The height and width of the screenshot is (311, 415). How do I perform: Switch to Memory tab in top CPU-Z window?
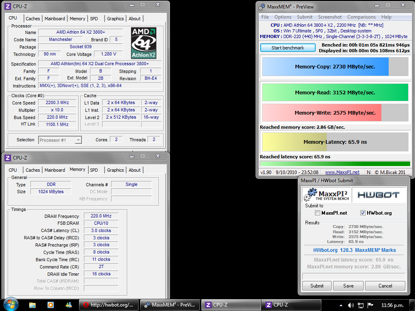click(x=77, y=19)
